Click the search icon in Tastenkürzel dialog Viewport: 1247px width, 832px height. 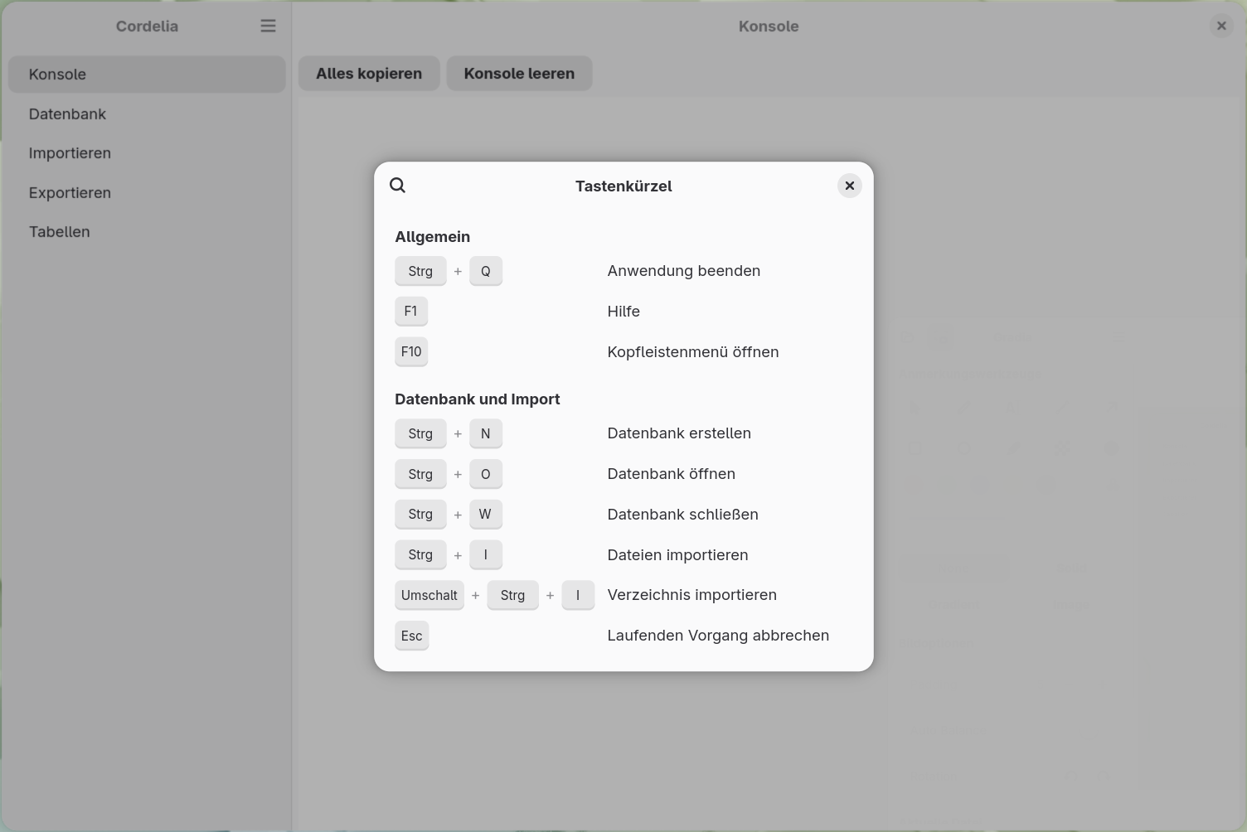398,186
